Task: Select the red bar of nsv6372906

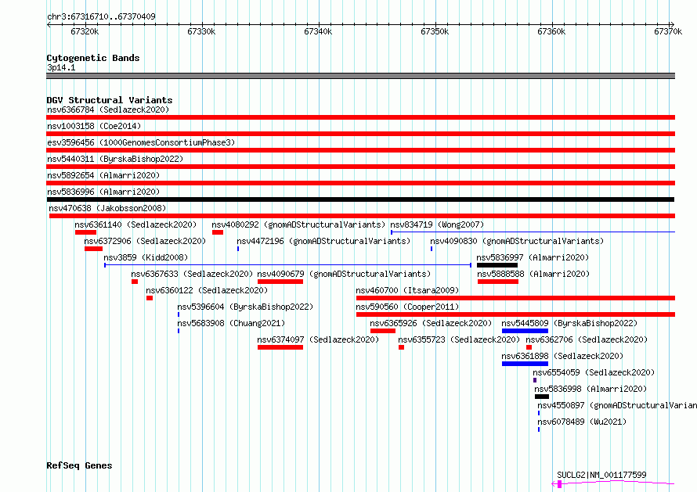Action: (x=93, y=249)
